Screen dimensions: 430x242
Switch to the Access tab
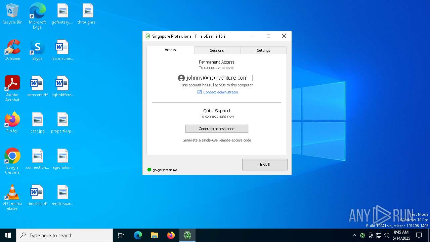coord(170,50)
